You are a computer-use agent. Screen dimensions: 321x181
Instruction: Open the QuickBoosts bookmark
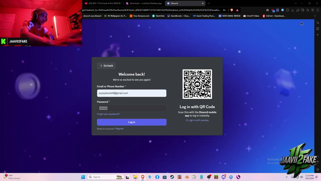click(178, 16)
